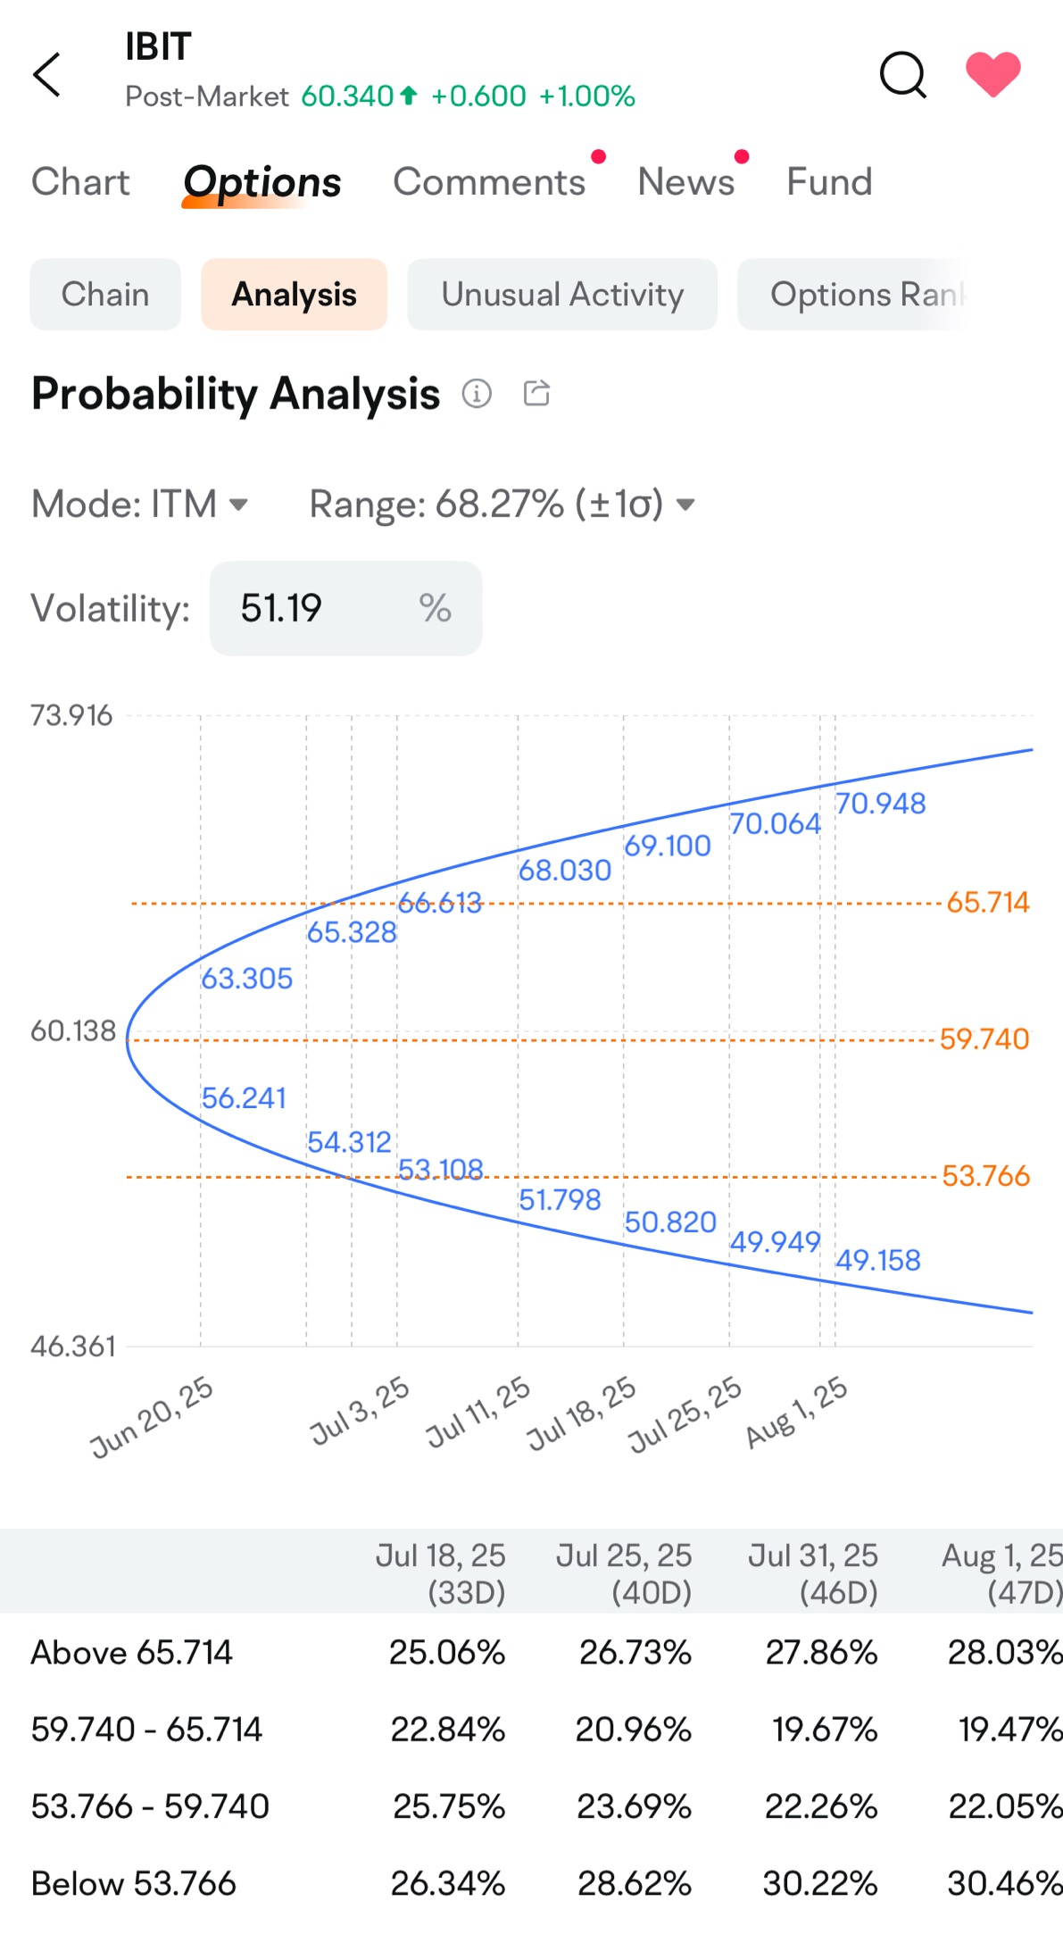Image resolution: width=1063 pixels, height=1943 pixels.
Task: Select the Chain filter
Action: click(104, 294)
